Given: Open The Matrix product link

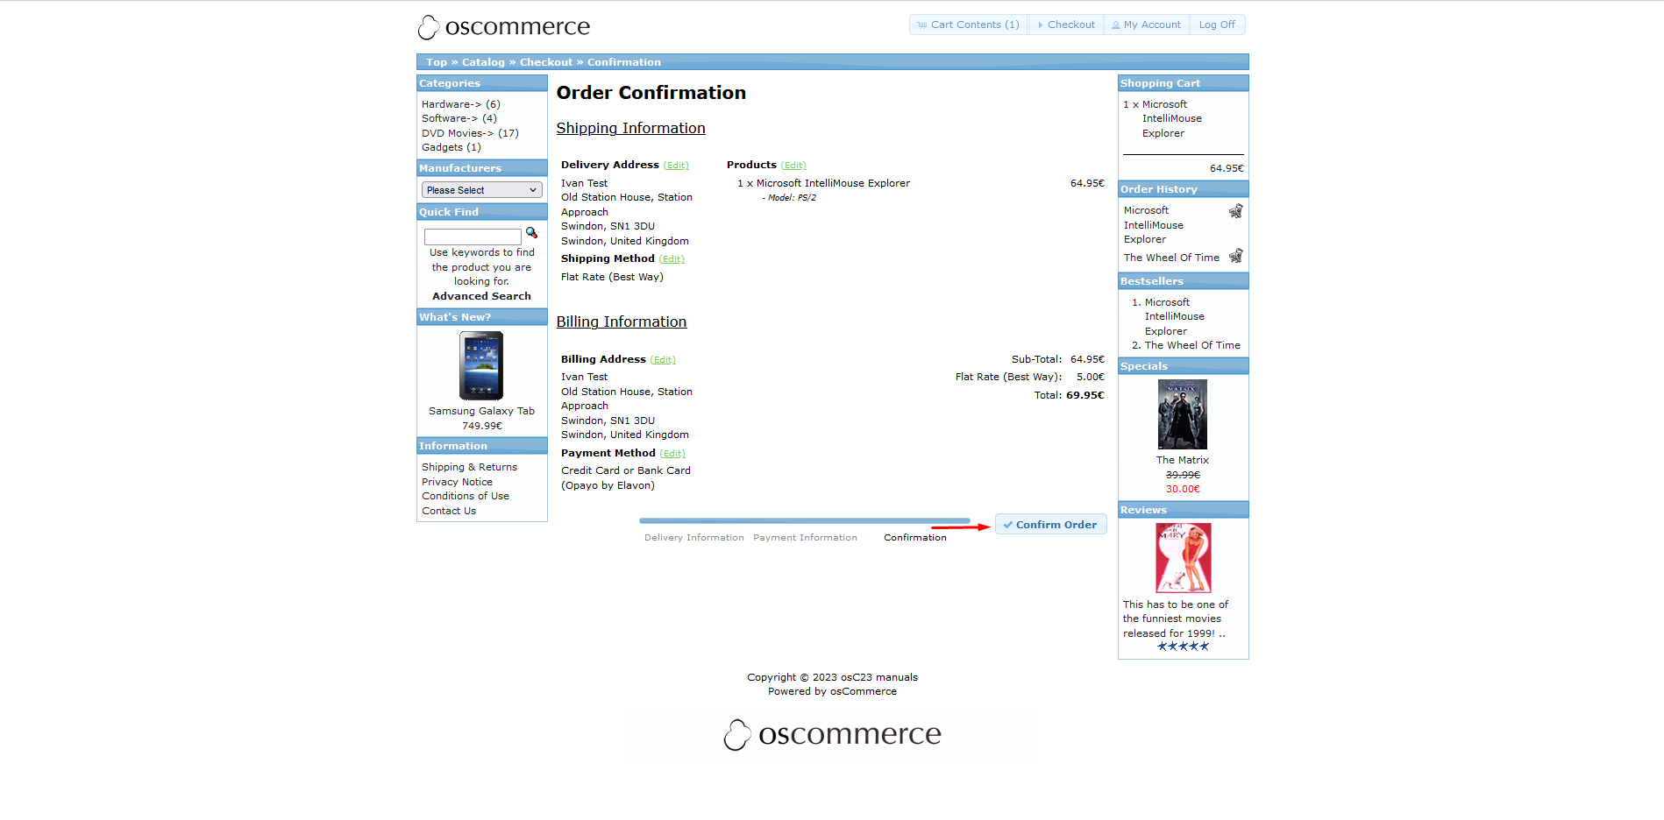Looking at the screenshot, I should coord(1182,460).
